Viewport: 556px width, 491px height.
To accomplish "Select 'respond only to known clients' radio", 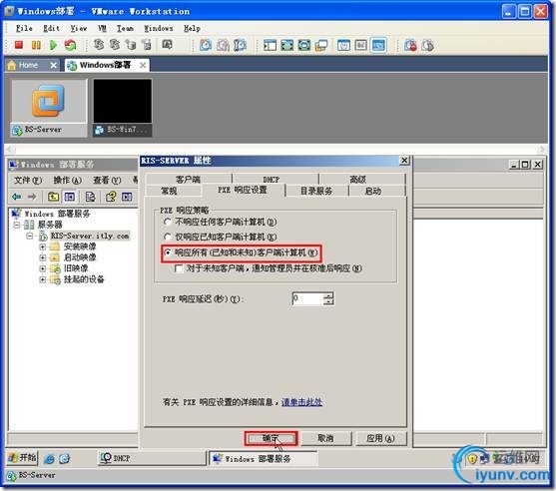I will click(168, 237).
